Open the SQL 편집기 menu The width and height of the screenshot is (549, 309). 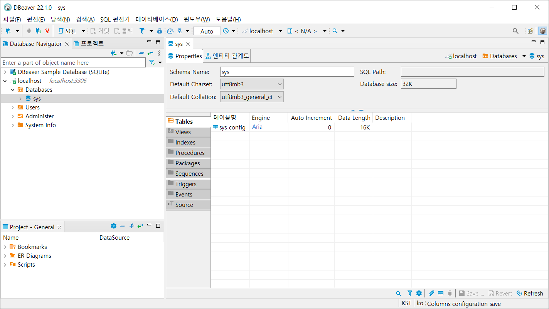[x=115, y=19]
